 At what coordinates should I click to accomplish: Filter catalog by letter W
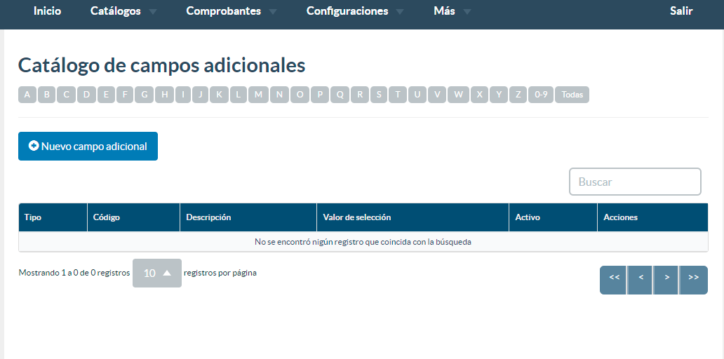click(x=458, y=95)
